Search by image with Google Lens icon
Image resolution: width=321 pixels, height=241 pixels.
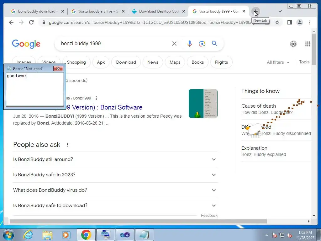(x=202, y=43)
